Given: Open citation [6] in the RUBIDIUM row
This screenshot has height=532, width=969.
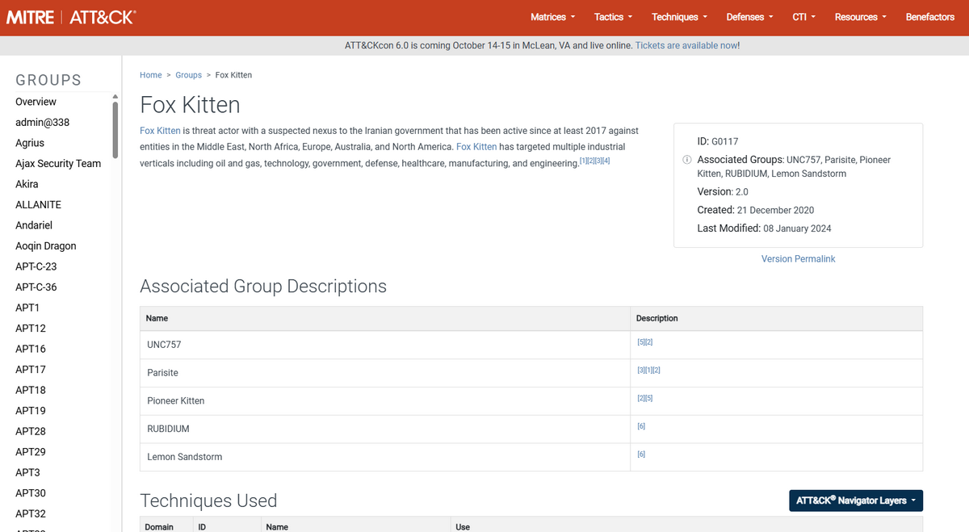Looking at the screenshot, I should [x=641, y=426].
